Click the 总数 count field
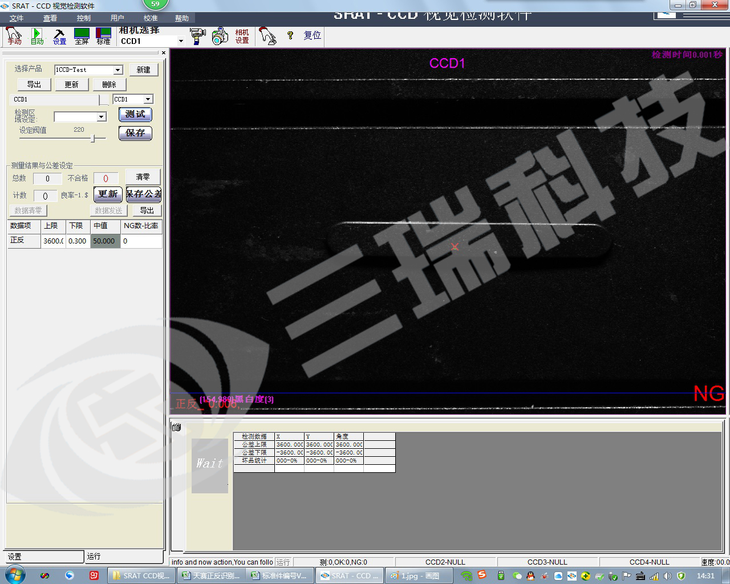Screen dimensions: 730x584 tap(47, 179)
